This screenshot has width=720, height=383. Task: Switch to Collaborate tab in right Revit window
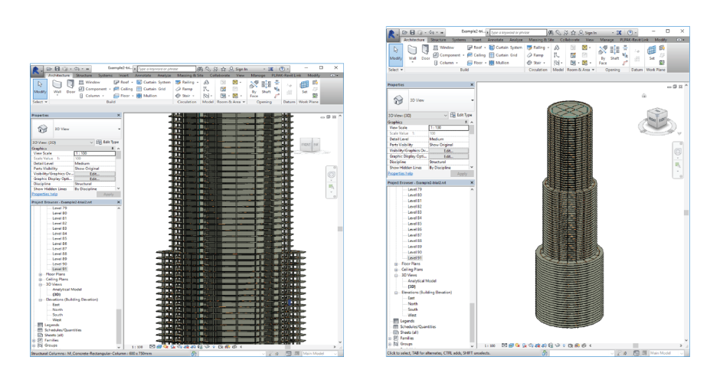pos(570,40)
